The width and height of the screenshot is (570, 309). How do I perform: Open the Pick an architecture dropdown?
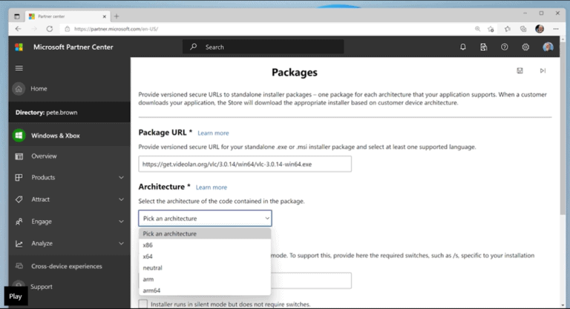click(x=205, y=218)
